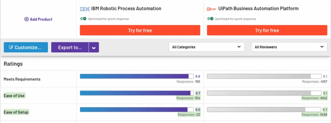This screenshot has height=123, width=331.
Task: Open the Export to arrow menu
Action: click(94, 47)
